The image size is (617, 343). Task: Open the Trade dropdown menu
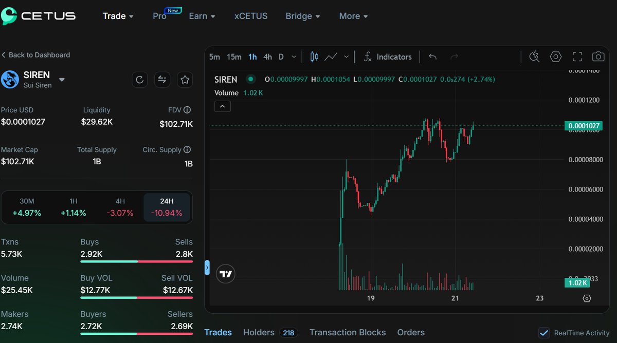tap(118, 16)
